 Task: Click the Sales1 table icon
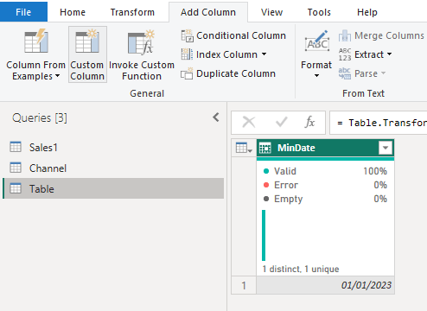click(x=16, y=147)
